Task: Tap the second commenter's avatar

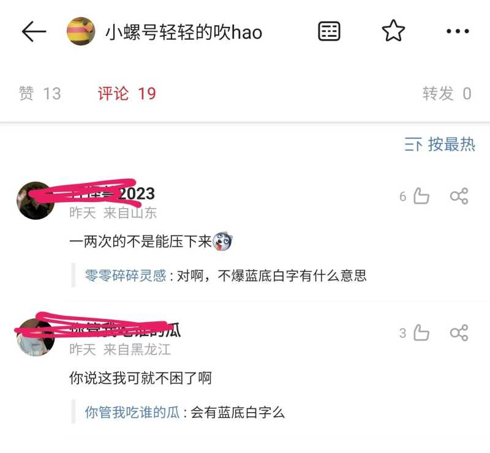Action: pyautogui.click(x=36, y=337)
